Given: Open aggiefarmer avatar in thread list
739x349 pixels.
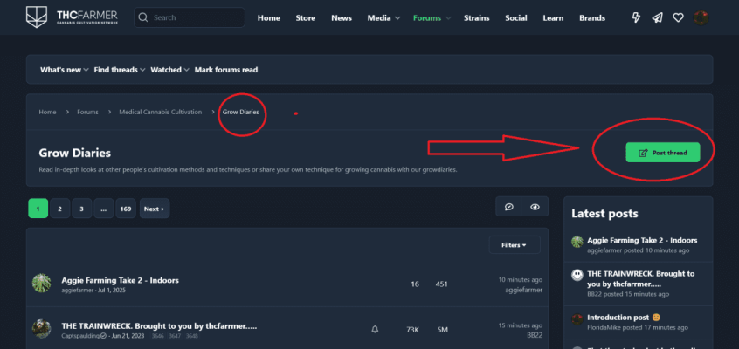Looking at the screenshot, I should pos(41,283).
